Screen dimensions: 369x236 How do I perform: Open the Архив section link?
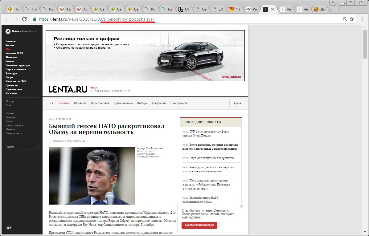pos(237,103)
